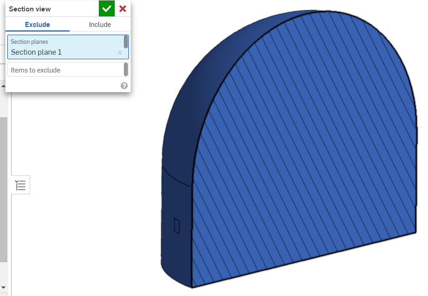Toggle the feature list panel icon
428x296 pixels.
click(20, 185)
